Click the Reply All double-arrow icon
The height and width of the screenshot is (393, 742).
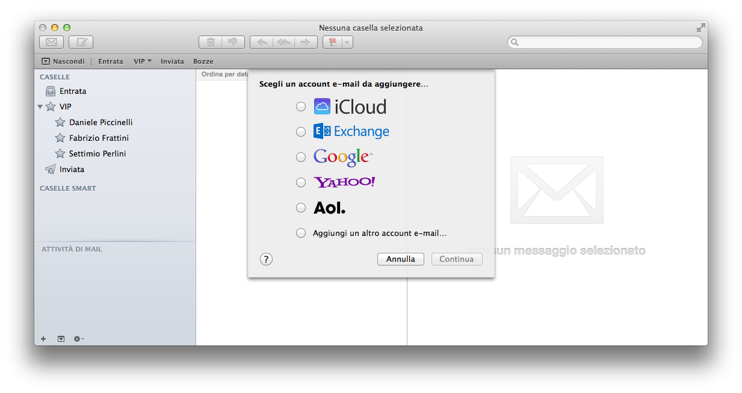(283, 42)
